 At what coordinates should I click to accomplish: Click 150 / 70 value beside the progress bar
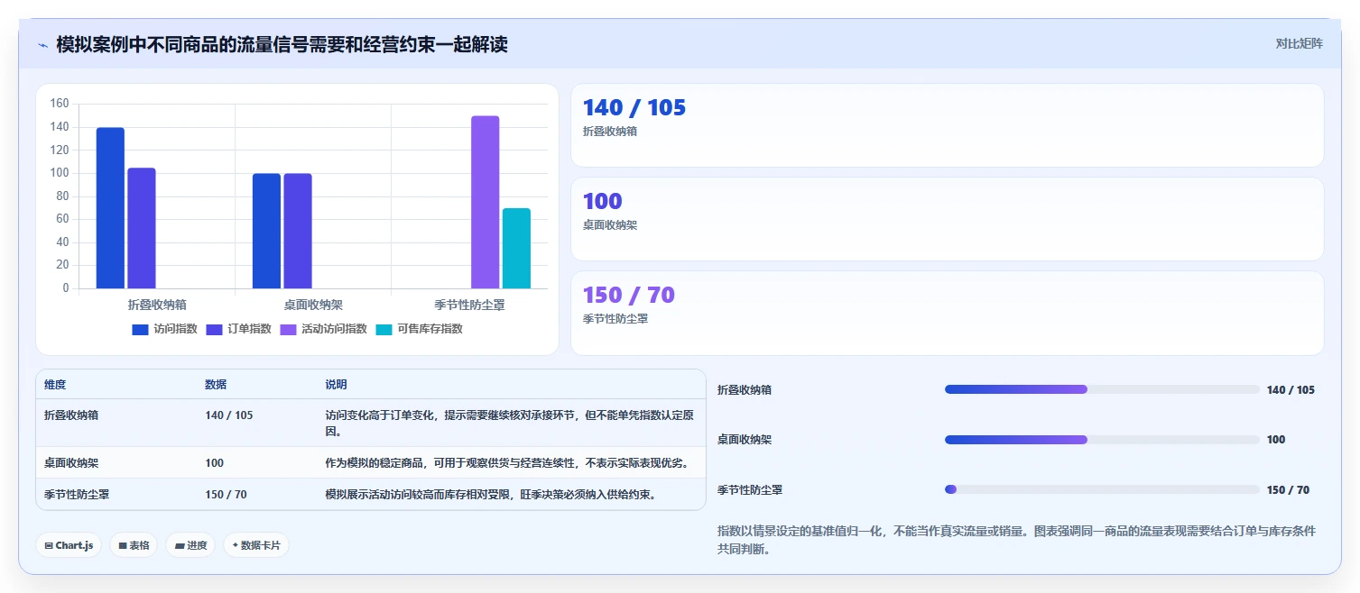pyautogui.click(x=1288, y=490)
